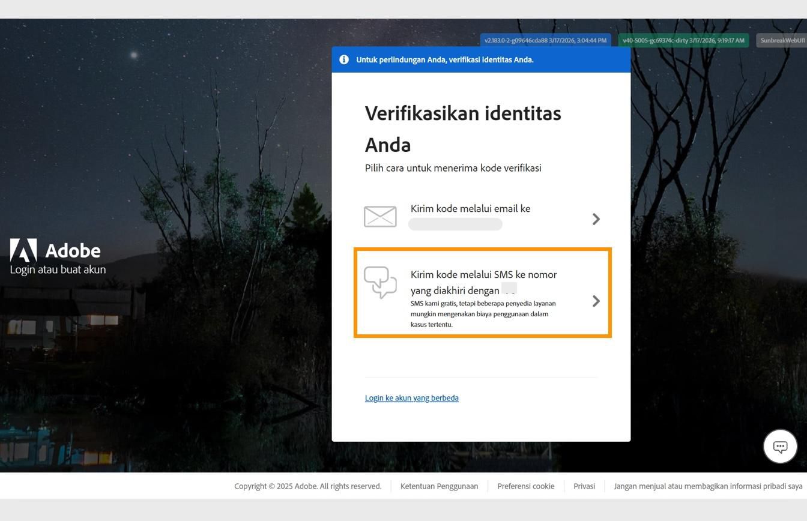Click the SunbreakWebUI badge
807x521 pixels.
(782, 40)
